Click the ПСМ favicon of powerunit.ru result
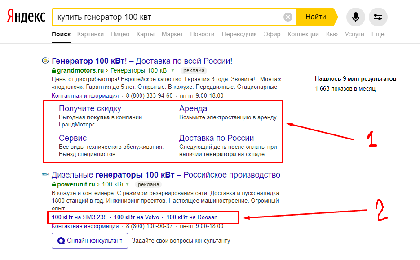Screen dimensions: 420x260 pyautogui.click(x=45, y=174)
